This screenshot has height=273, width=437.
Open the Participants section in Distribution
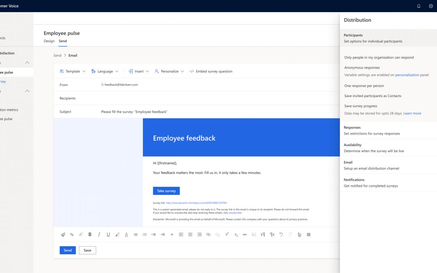tap(388, 38)
